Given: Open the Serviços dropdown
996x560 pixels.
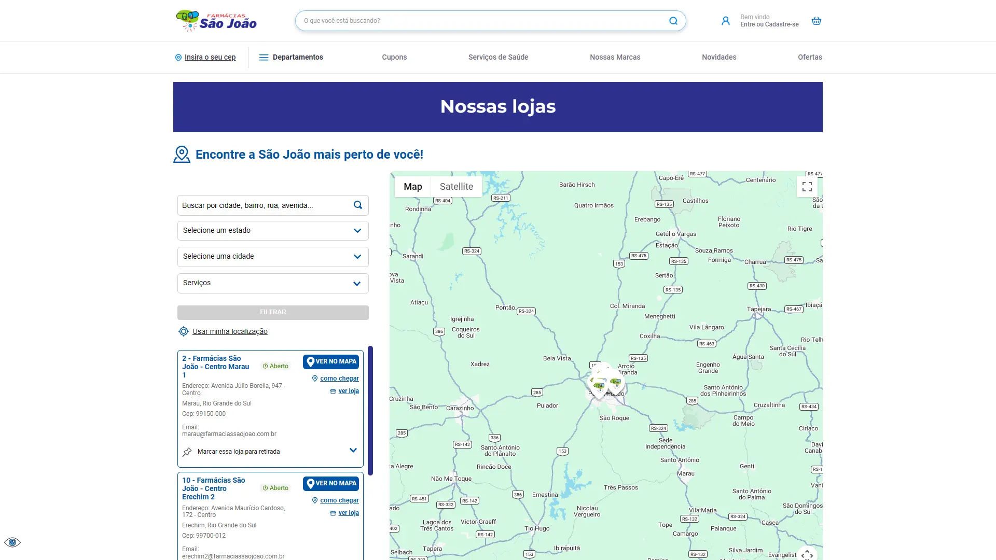Looking at the screenshot, I should 273,283.
